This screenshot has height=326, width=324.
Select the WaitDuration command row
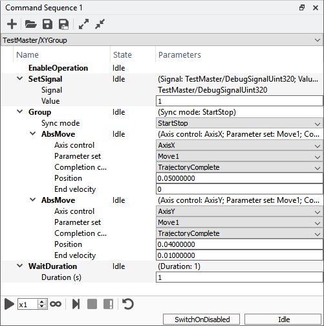pos(162,266)
